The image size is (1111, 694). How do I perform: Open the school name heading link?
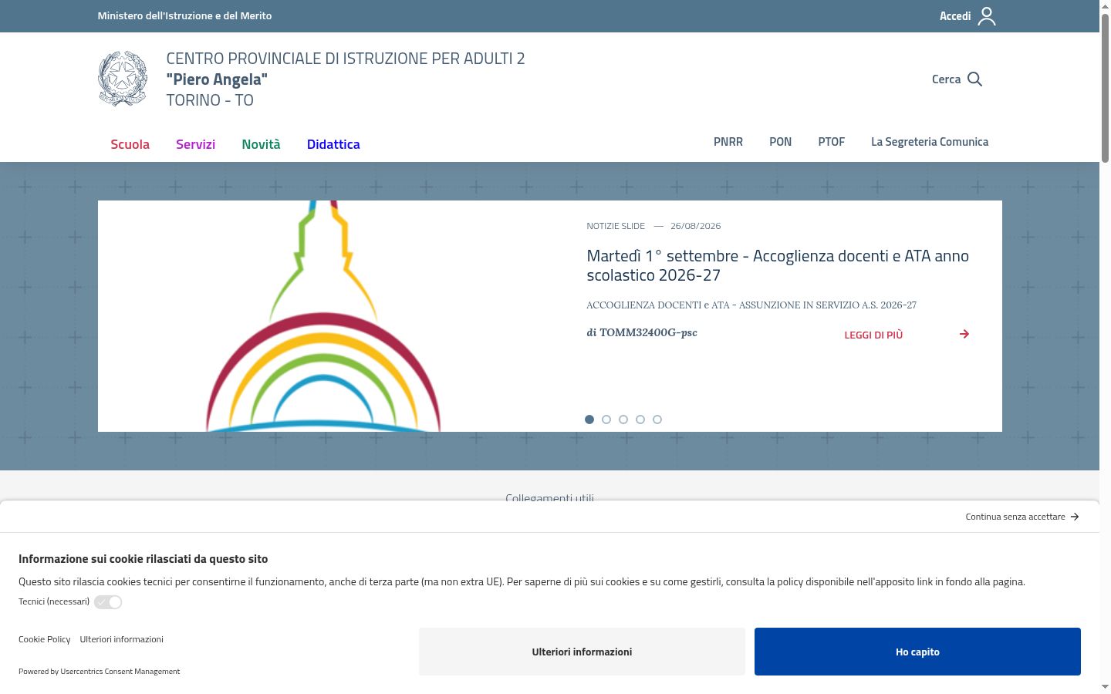pyautogui.click(x=346, y=79)
